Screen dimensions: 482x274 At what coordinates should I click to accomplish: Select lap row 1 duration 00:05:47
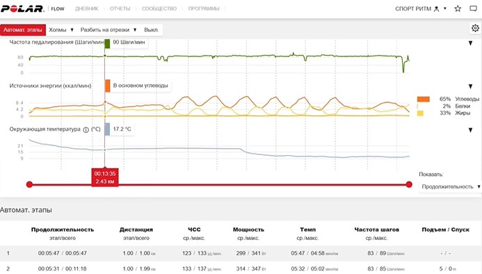coord(63,253)
